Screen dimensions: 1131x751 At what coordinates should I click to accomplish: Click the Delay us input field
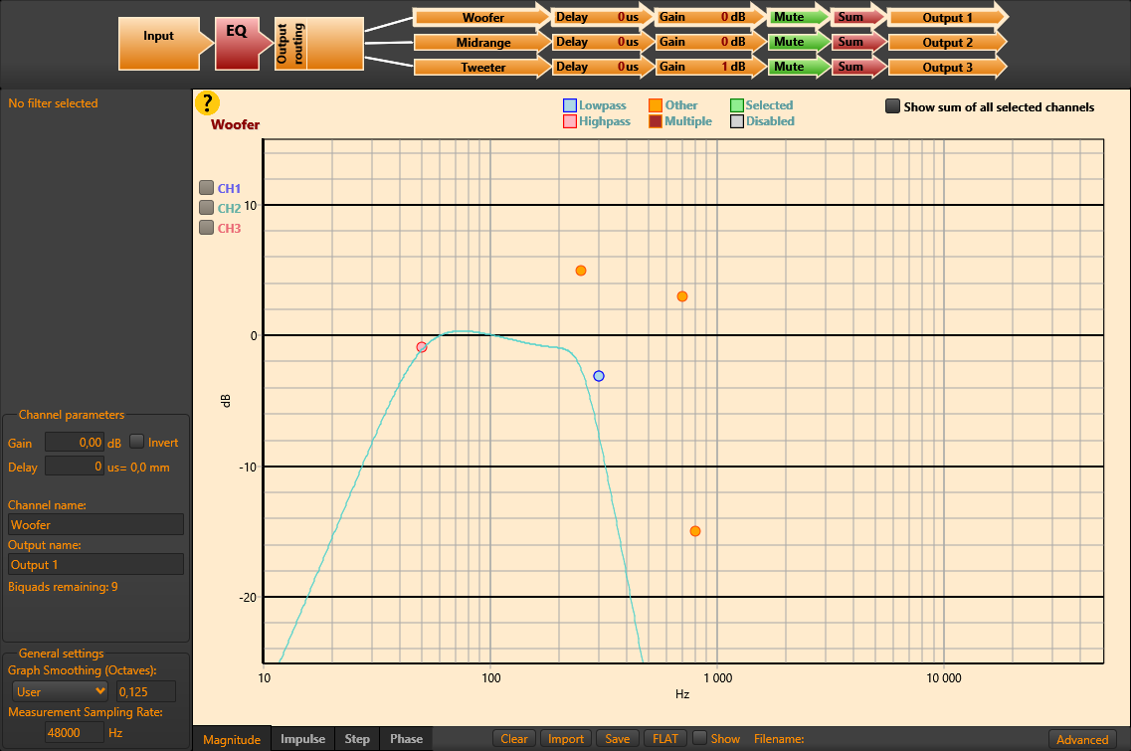pos(75,467)
